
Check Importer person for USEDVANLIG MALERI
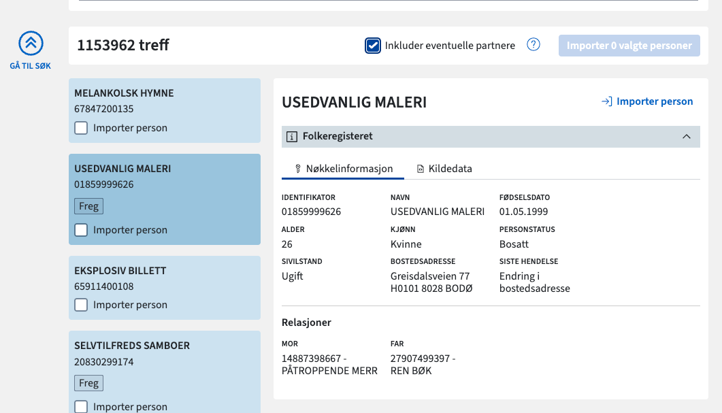click(x=81, y=230)
